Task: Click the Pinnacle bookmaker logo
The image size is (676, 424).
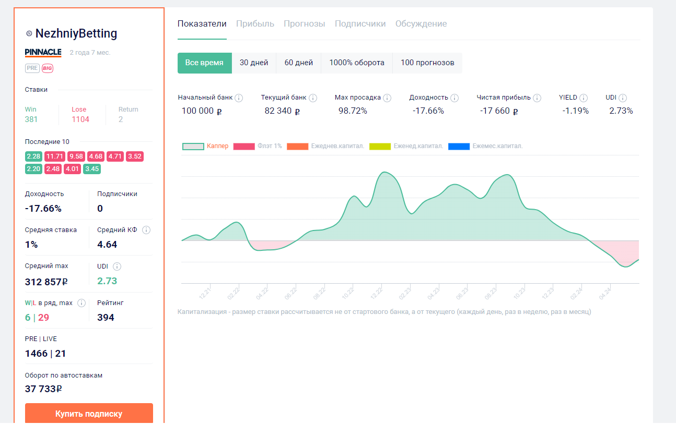Action: [x=43, y=52]
